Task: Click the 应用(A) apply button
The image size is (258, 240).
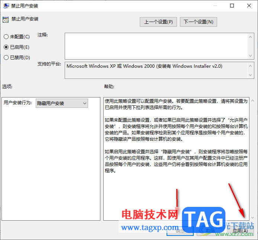Action: [240, 231]
